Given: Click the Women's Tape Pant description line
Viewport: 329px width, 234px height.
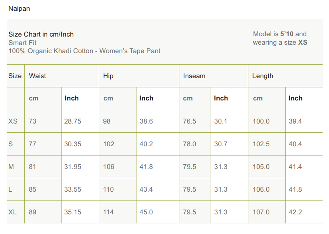Looking at the screenshot, I should 85,51.
